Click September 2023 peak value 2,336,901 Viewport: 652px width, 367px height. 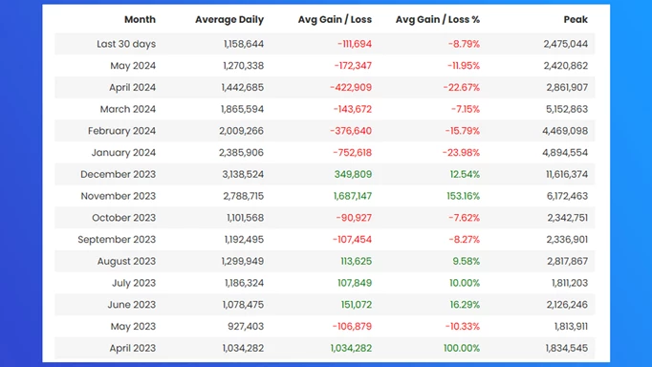[567, 239]
